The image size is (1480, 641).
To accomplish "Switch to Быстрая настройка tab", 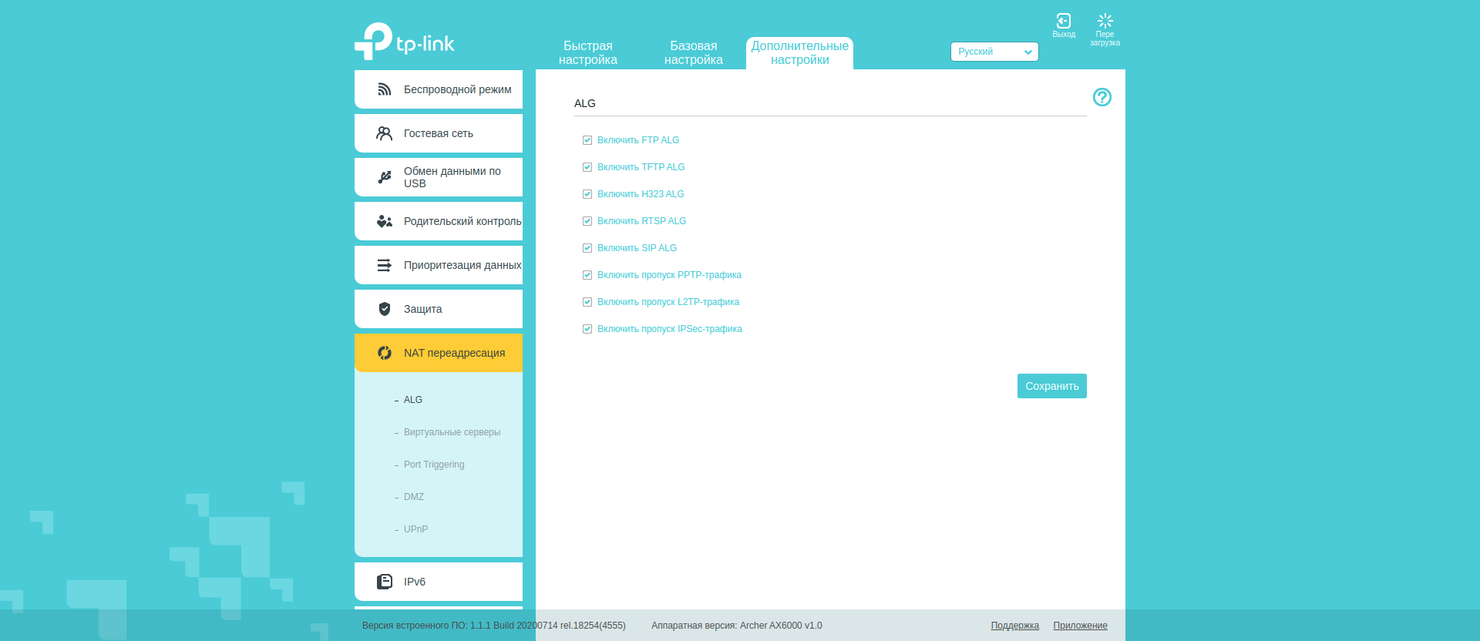I will (587, 53).
